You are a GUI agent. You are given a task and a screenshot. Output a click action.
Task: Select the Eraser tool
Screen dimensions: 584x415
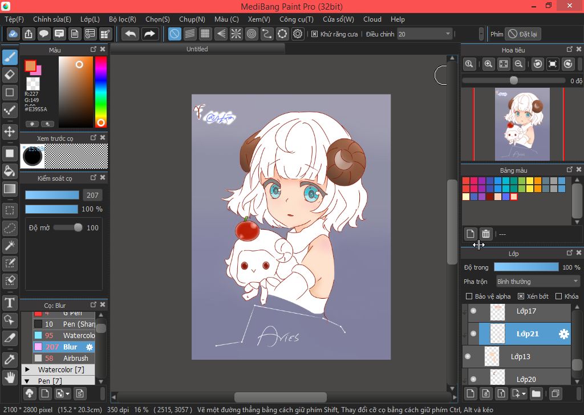(10, 75)
